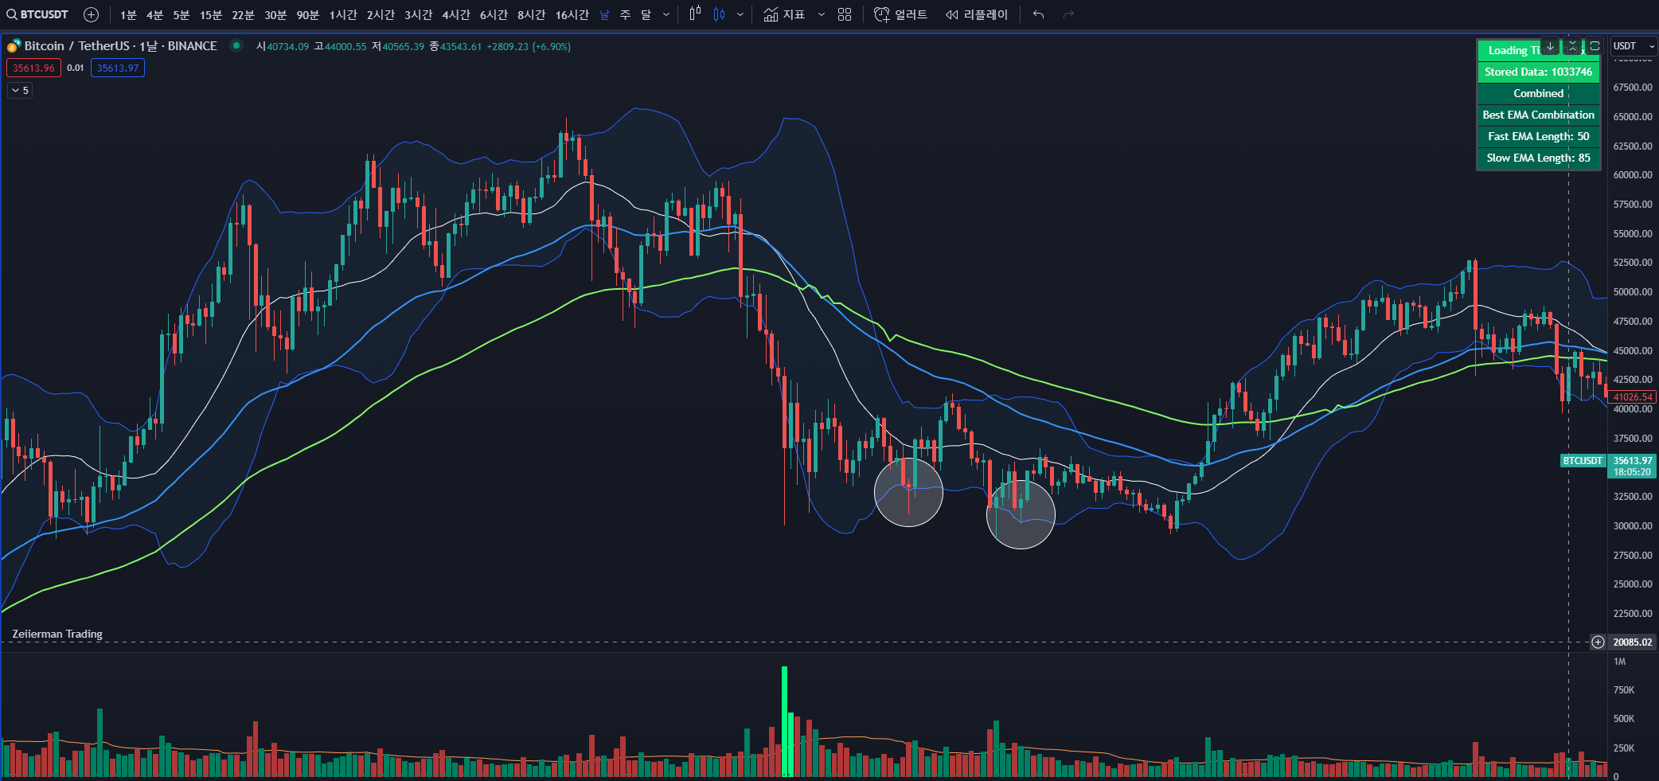Maximize the chart pane icon
This screenshot has height=781, width=1659.
[x=1594, y=46]
